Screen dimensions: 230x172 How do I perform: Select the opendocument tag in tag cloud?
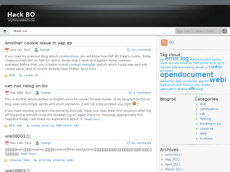click(187, 74)
